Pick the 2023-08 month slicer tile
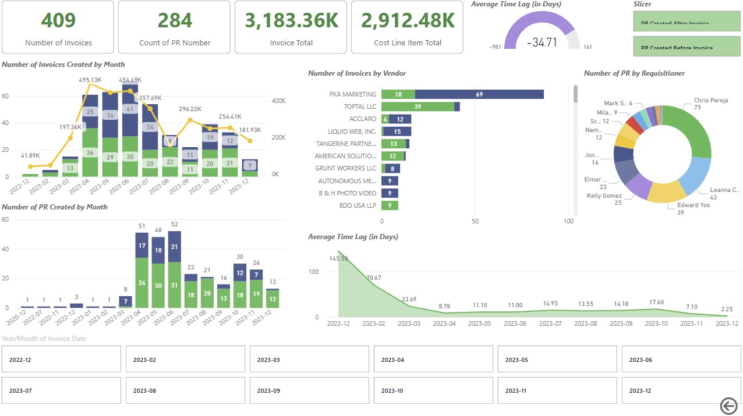This screenshot has width=743, height=416. (x=185, y=390)
